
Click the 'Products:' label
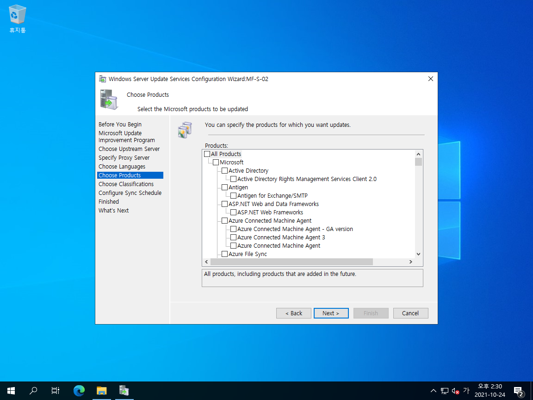pyautogui.click(x=217, y=145)
